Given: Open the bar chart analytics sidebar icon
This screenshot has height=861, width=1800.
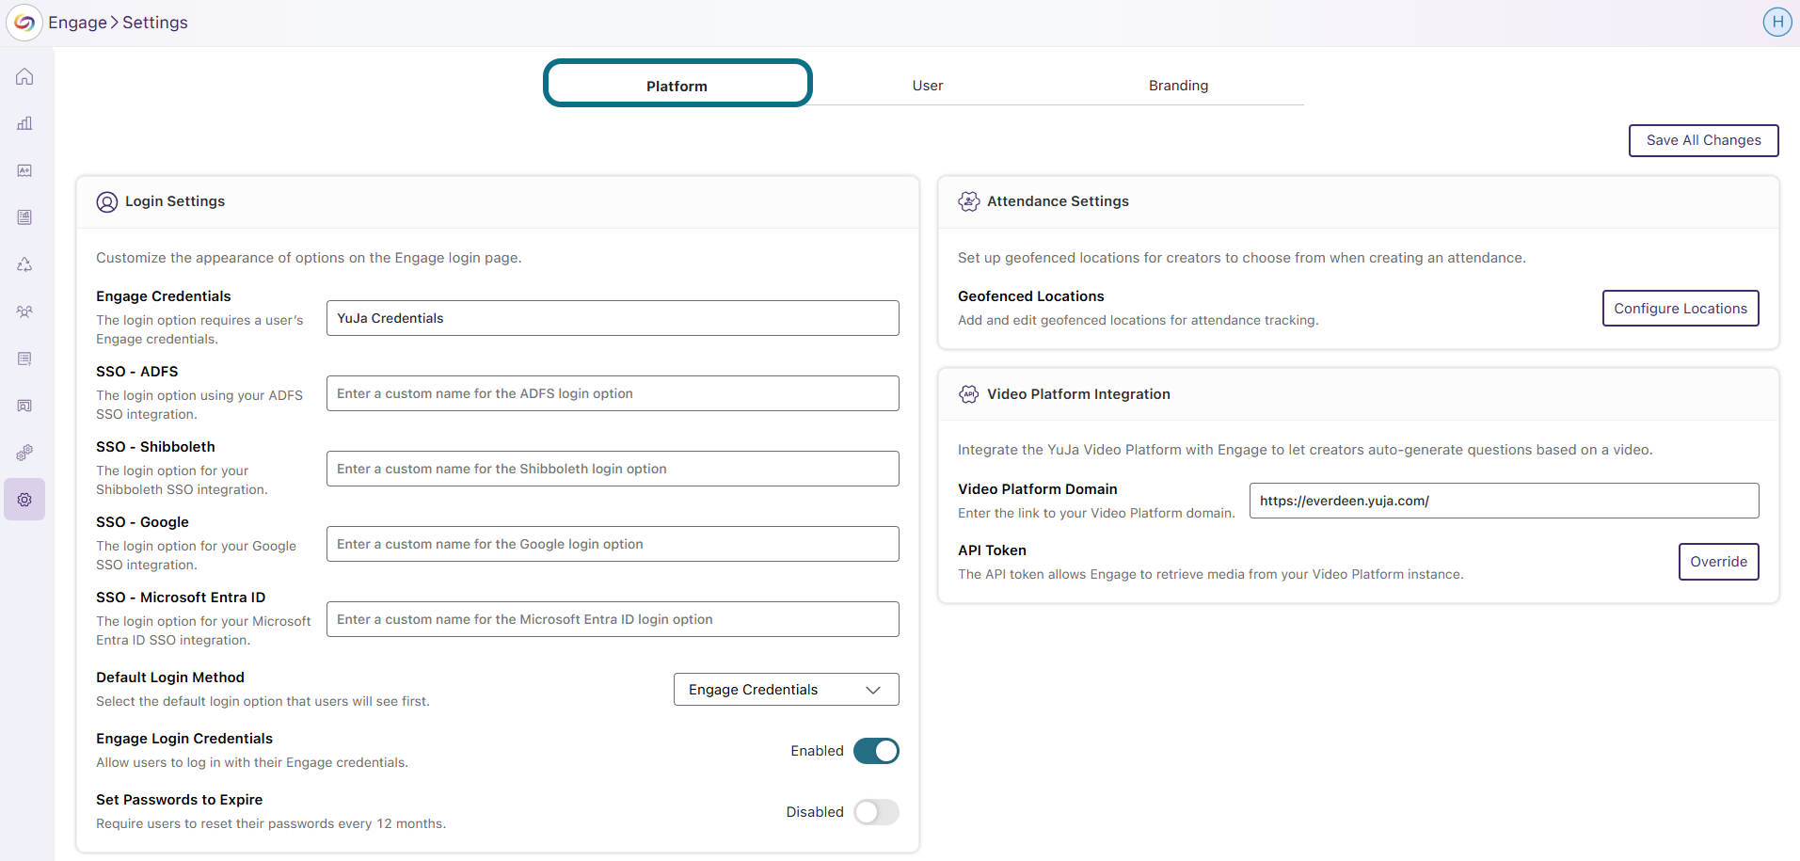Looking at the screenshot, I should (24, 123).
